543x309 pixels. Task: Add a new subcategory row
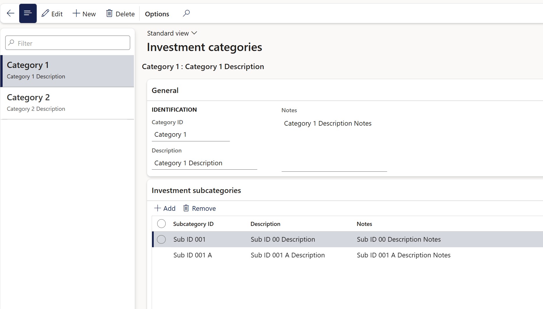pos(165,208)
